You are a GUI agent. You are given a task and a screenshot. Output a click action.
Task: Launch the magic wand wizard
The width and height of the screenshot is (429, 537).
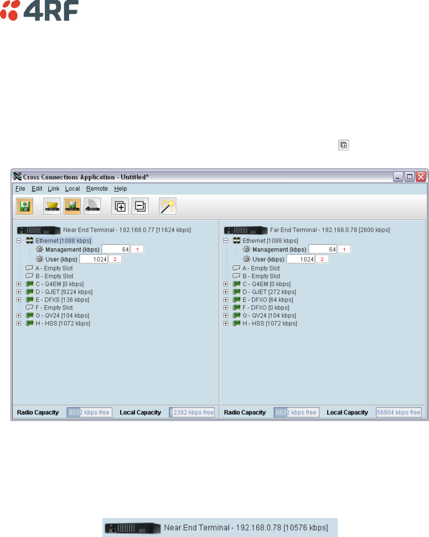tap(168, 206)
